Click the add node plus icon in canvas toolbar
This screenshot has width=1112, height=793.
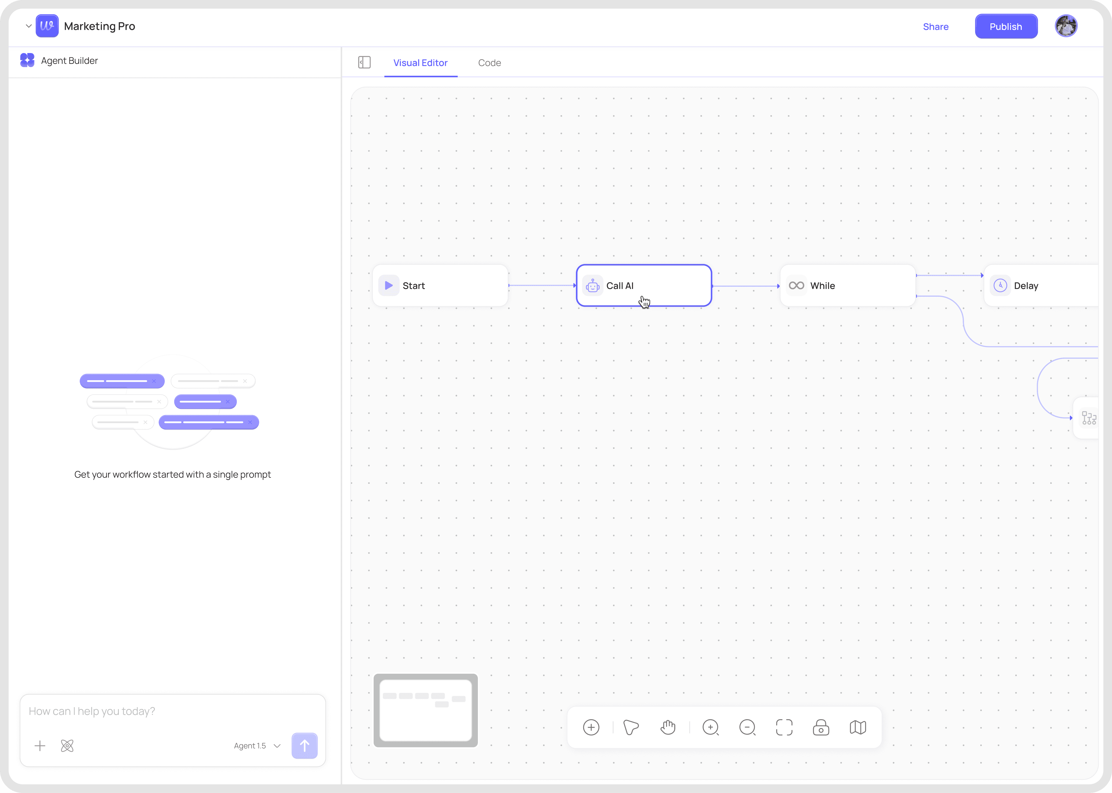tap(591, 727)
